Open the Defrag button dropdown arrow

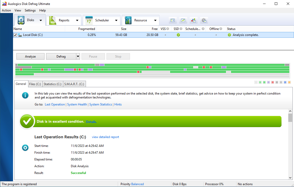[78, 57]
